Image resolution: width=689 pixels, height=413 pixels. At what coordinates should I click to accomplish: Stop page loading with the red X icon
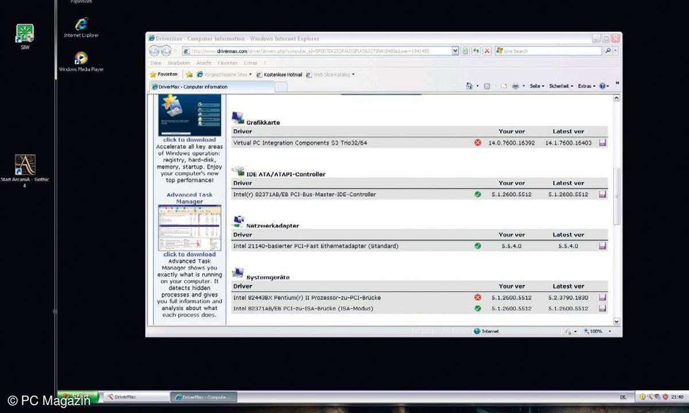tap(487, 51)
